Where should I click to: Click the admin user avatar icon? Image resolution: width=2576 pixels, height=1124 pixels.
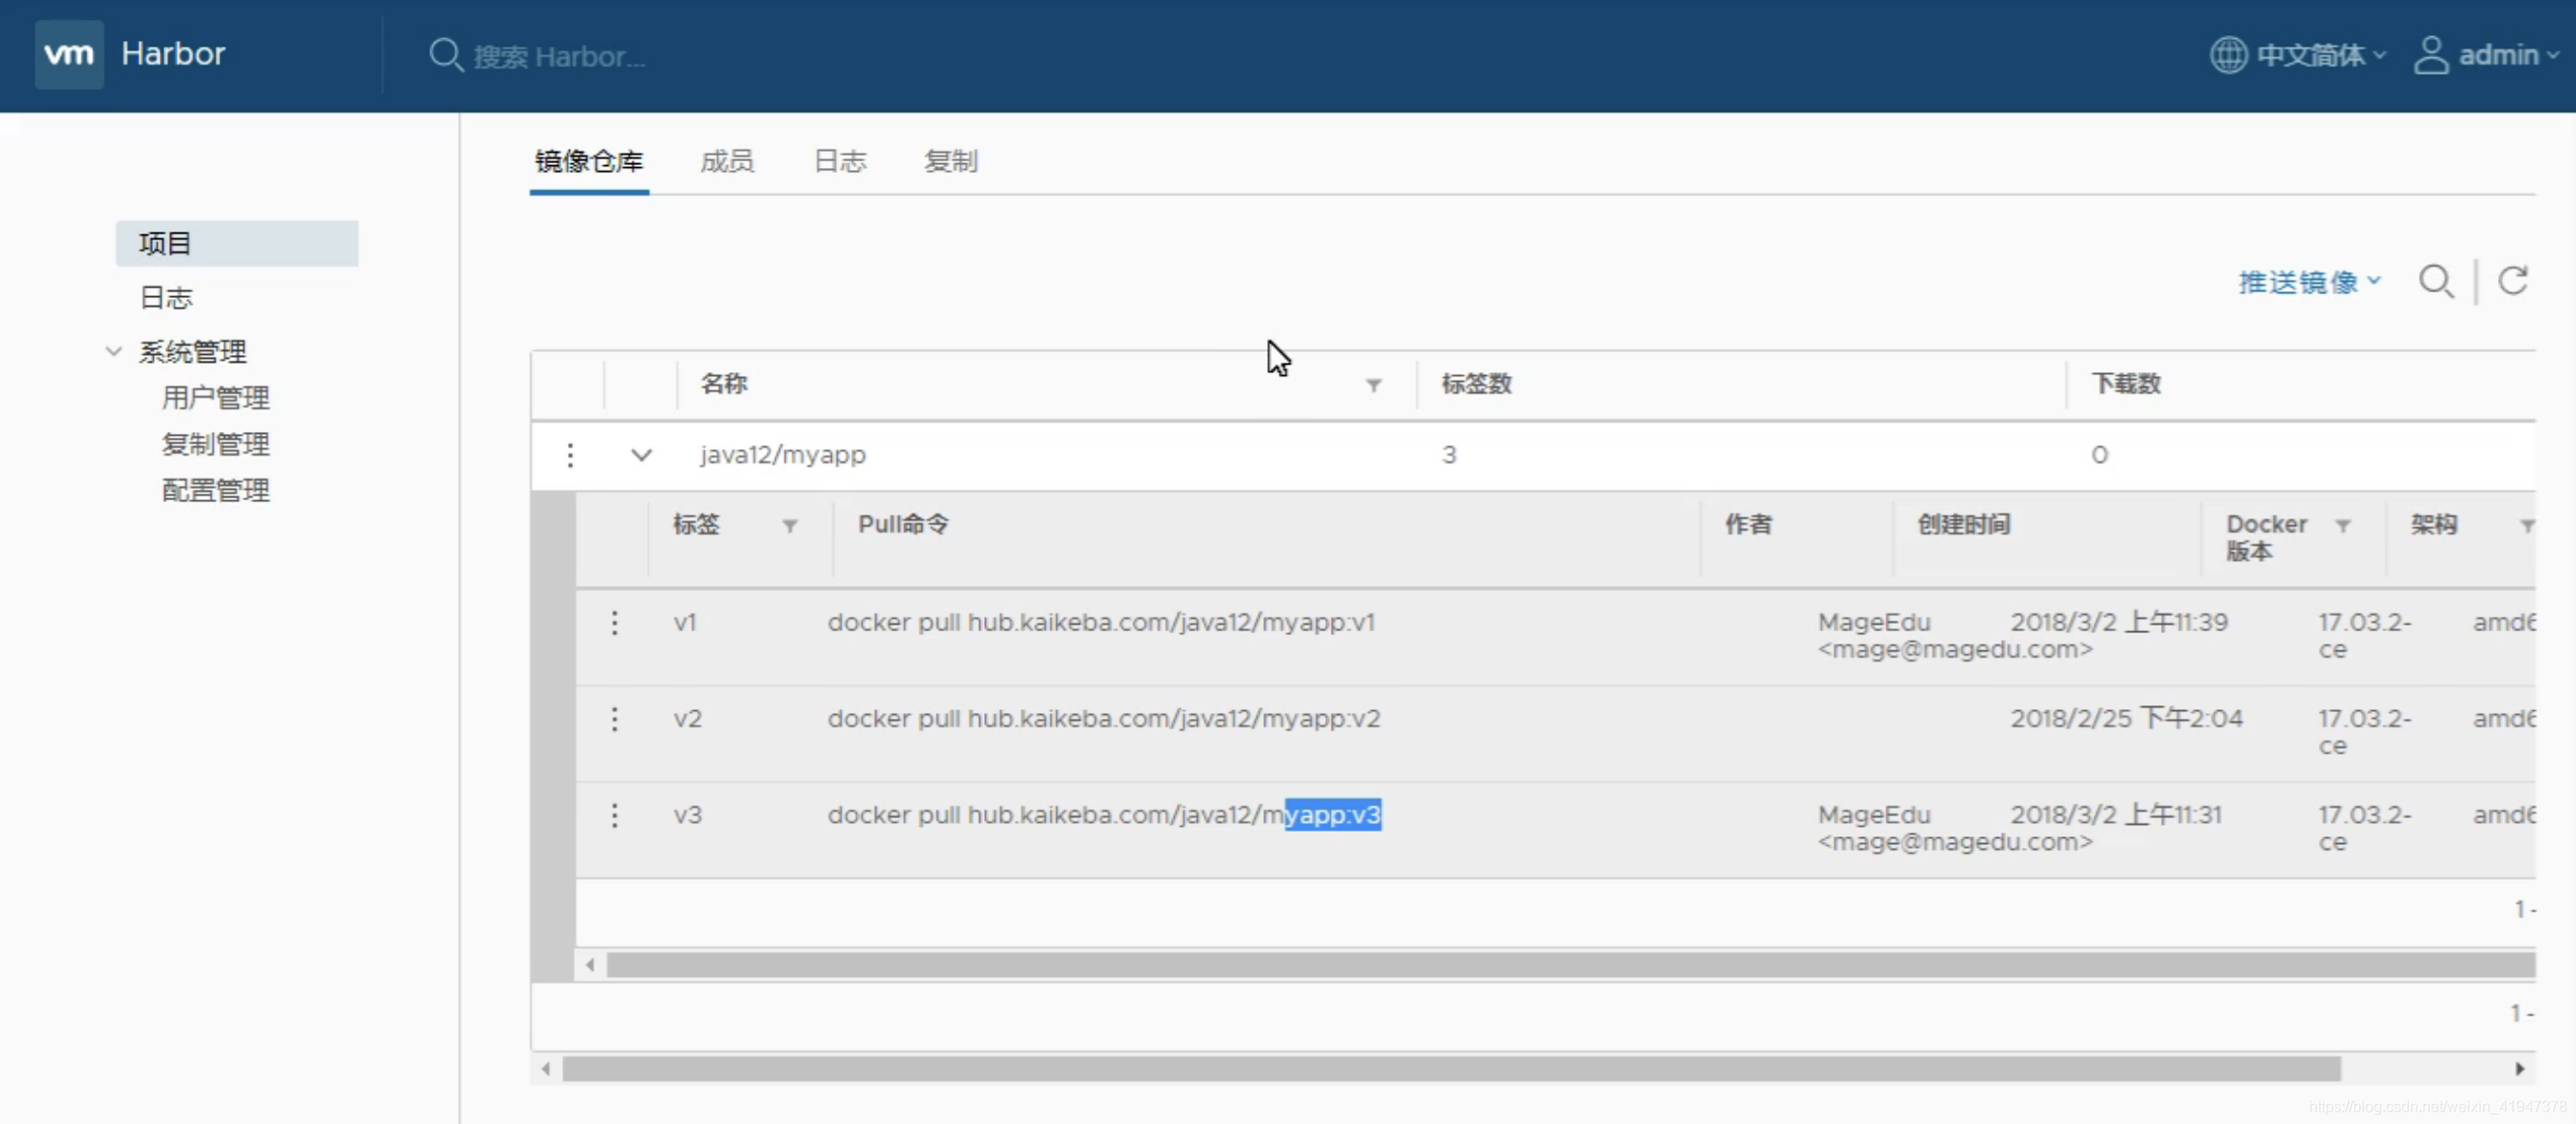[2430, 55]
